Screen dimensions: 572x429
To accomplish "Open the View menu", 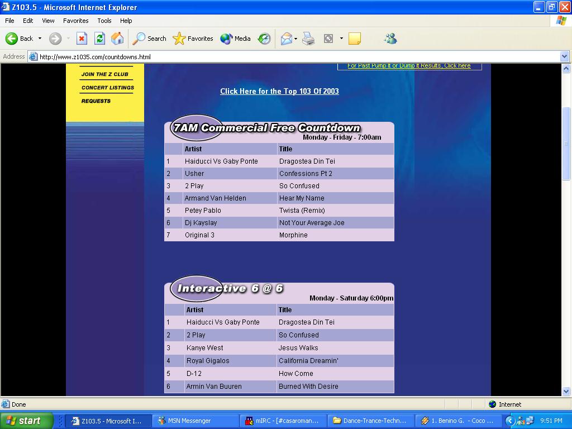I will tap(48, 21).
